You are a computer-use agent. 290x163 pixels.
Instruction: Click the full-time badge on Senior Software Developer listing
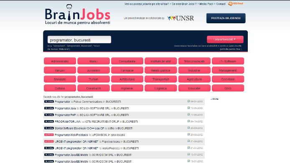tap(49, 128)
